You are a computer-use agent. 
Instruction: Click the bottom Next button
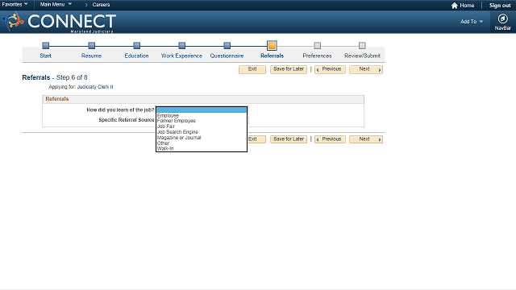coord(366,139)
